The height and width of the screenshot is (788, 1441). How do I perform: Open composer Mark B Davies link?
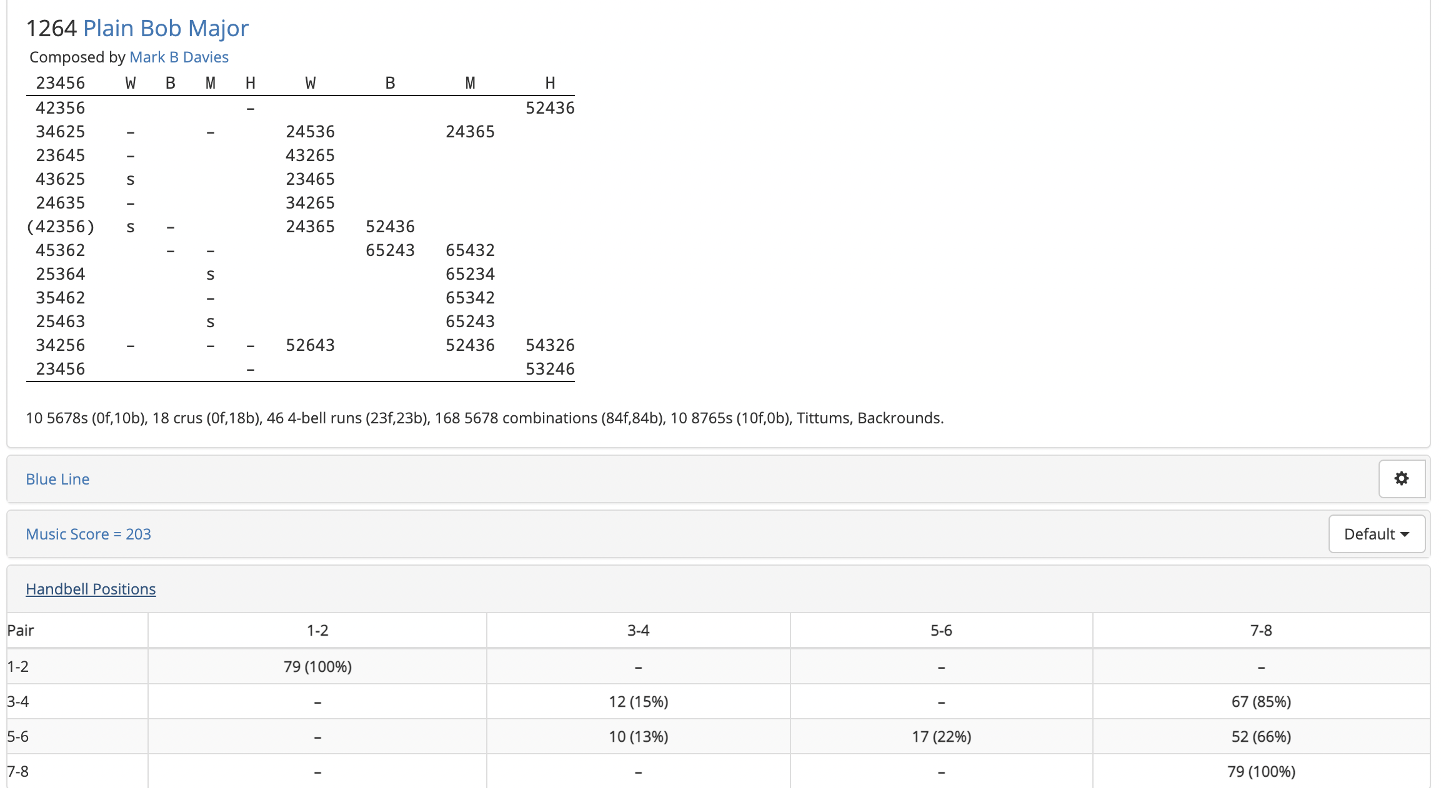point(179,57)
